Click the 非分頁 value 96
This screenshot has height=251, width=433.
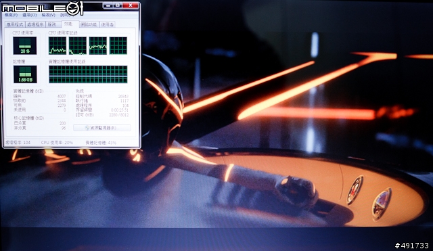coord(64,128)
